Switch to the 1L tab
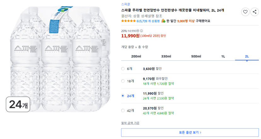The height and width of the screenshot is (139, 261). pyautogui.click(x=223, y=56)
